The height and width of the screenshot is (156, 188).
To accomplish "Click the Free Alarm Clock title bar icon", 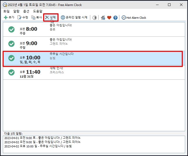I will click(x=5, y=5).
